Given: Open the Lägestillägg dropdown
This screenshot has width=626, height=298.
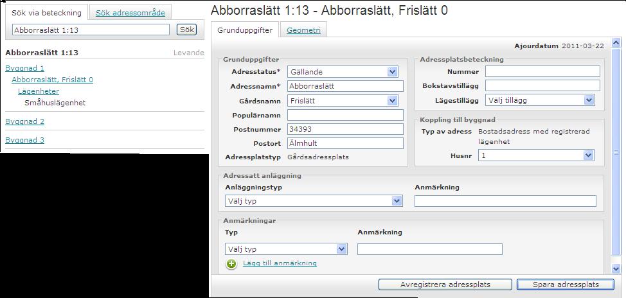Looking at the screenshot, I should pyautogui.click(x=540, y=100).
